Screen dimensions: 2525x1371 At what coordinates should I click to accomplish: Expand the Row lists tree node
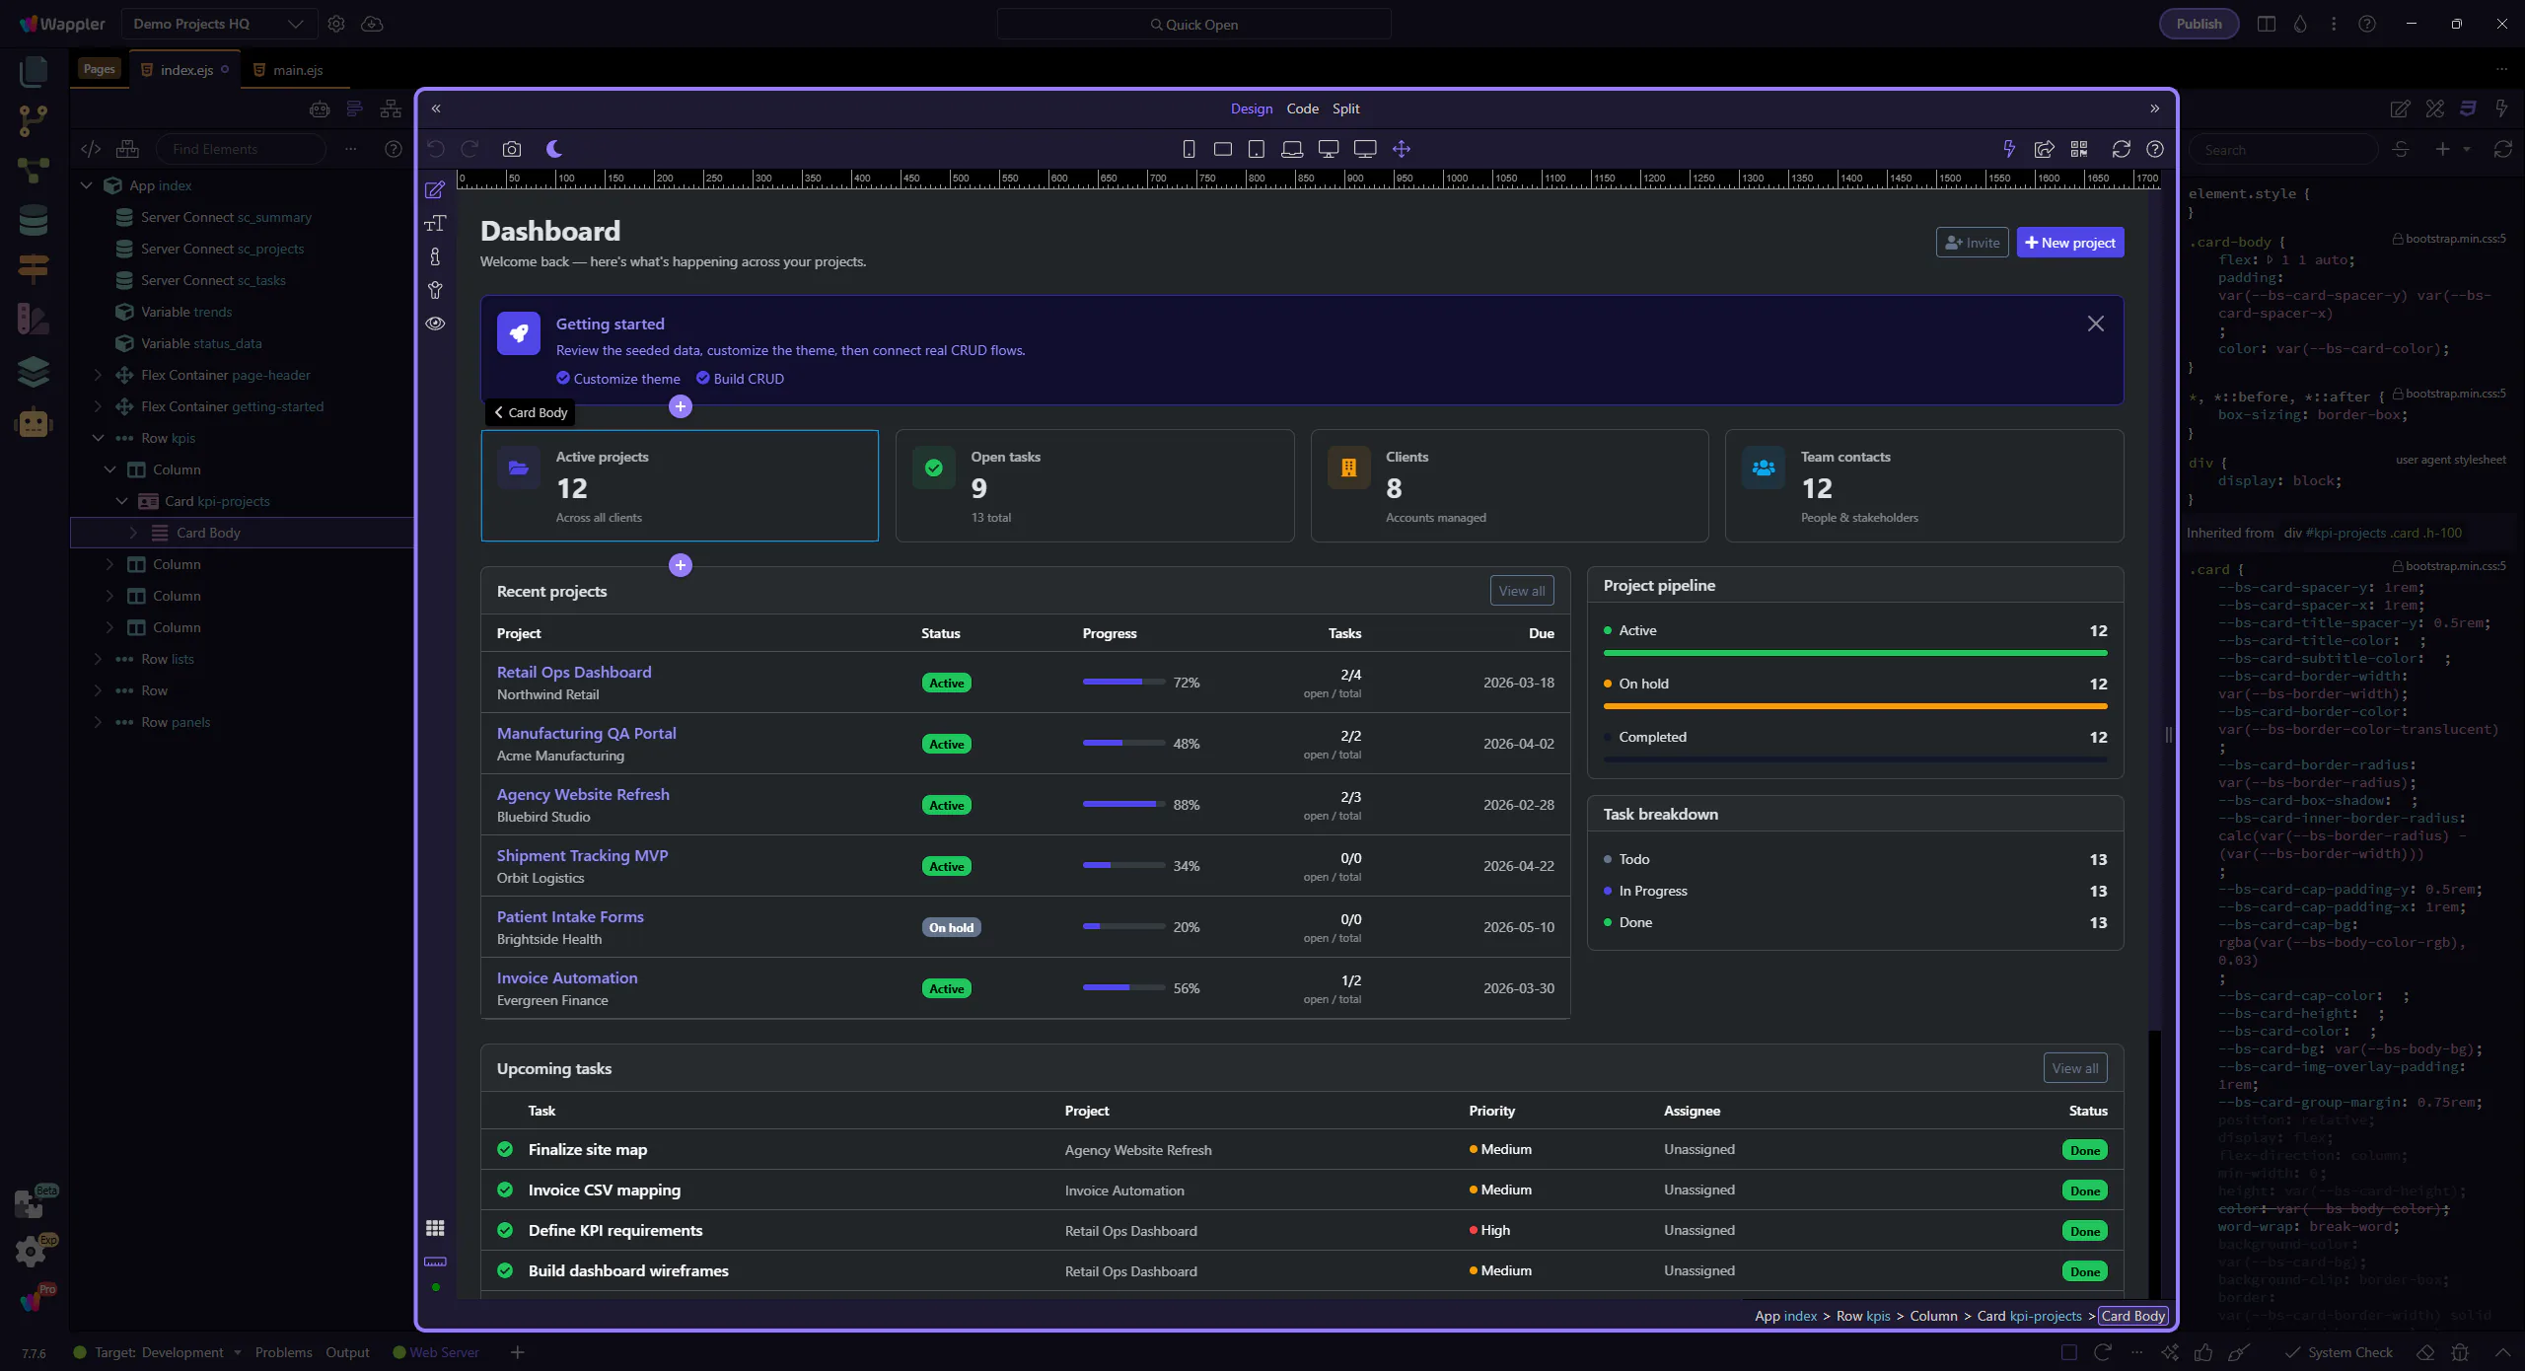(x=98, y=659)
